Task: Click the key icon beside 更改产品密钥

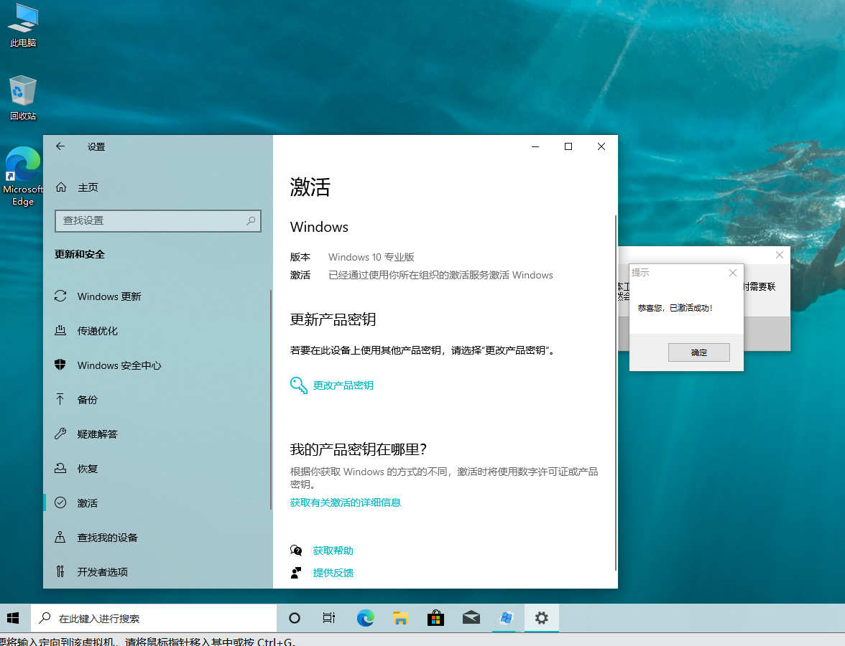Action: [x=299, y=385]
